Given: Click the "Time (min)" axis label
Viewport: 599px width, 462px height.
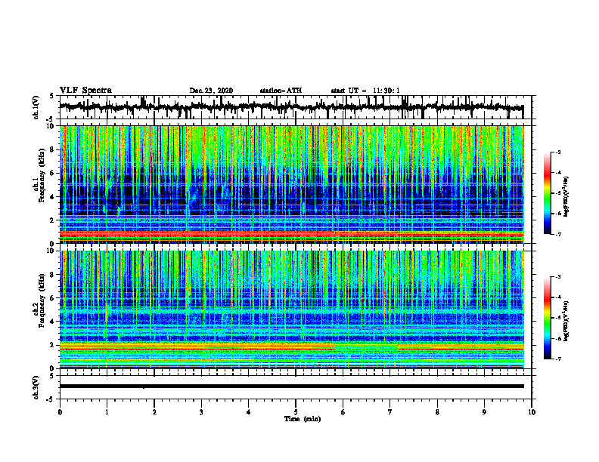Looking at the screenshot, I should point(303,419).
